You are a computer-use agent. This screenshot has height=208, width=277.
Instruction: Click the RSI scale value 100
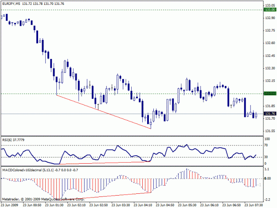coord(267,139)
